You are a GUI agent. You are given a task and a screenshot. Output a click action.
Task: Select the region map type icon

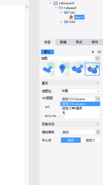pos(47,69)
